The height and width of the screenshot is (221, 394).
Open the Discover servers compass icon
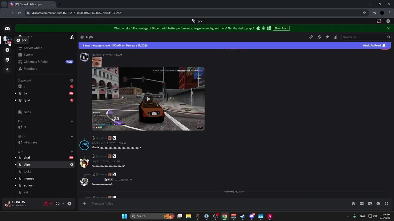click(x=7, y=60)
